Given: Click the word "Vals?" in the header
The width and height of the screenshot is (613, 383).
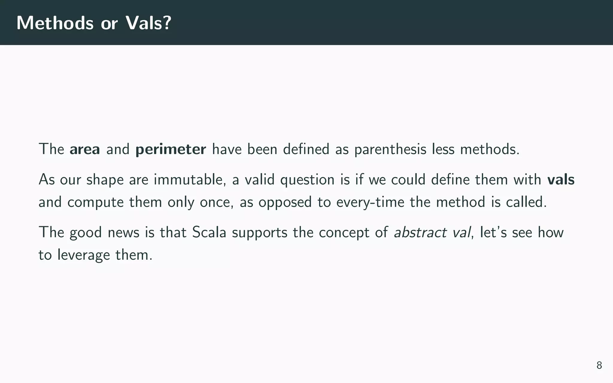Looking at the screenshot, I should point(148,23).
